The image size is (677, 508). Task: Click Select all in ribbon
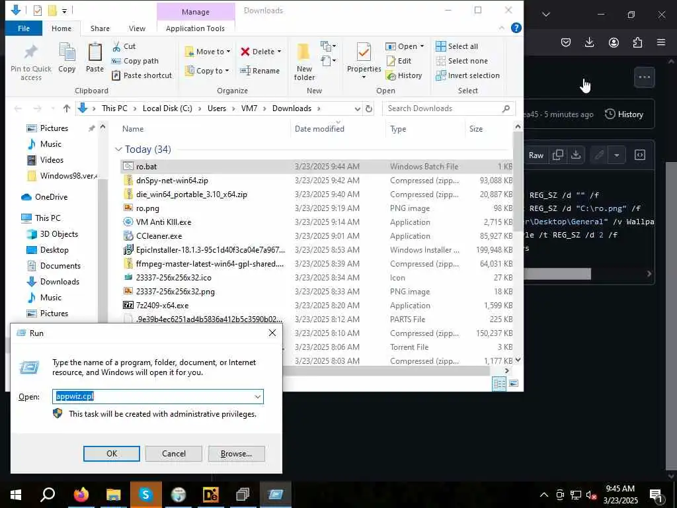point(457,46)
